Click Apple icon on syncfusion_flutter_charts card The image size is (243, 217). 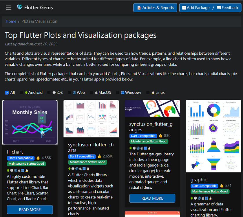click(81, 169)
